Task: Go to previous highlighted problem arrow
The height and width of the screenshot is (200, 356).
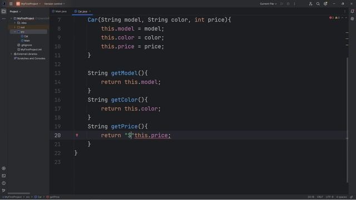Action: [x=343, y=18]
